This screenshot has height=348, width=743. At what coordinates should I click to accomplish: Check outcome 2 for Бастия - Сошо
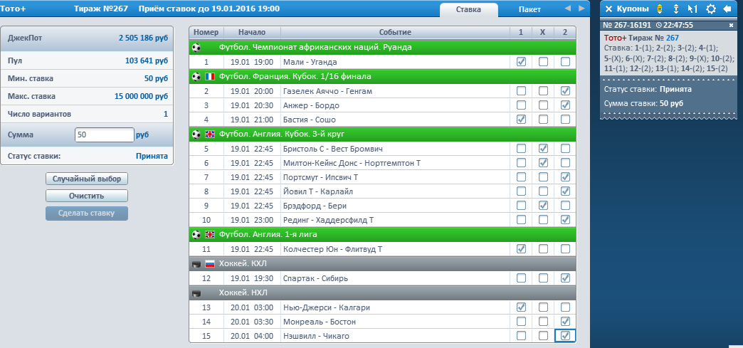[x=565, y=120]
